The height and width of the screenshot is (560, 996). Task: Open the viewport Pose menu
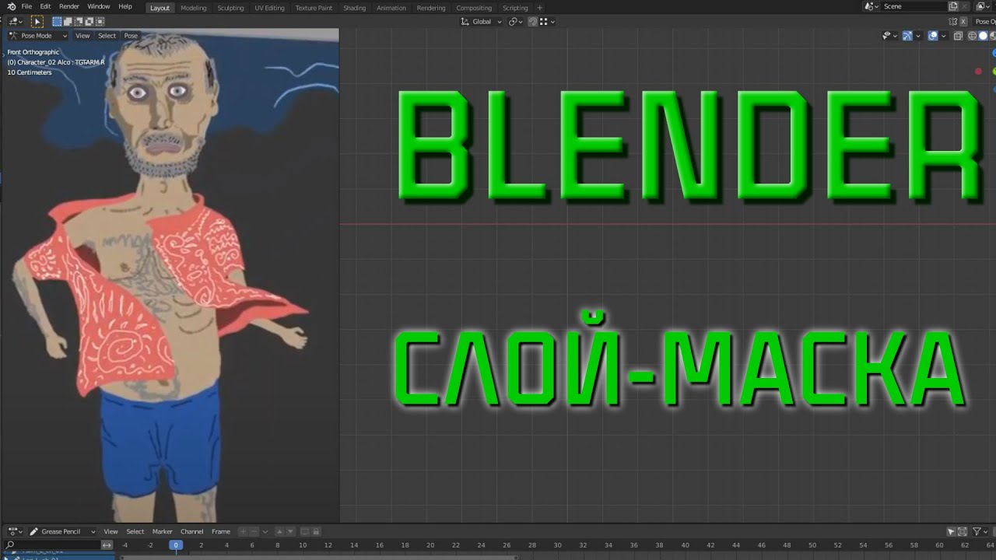coord(131,36)
